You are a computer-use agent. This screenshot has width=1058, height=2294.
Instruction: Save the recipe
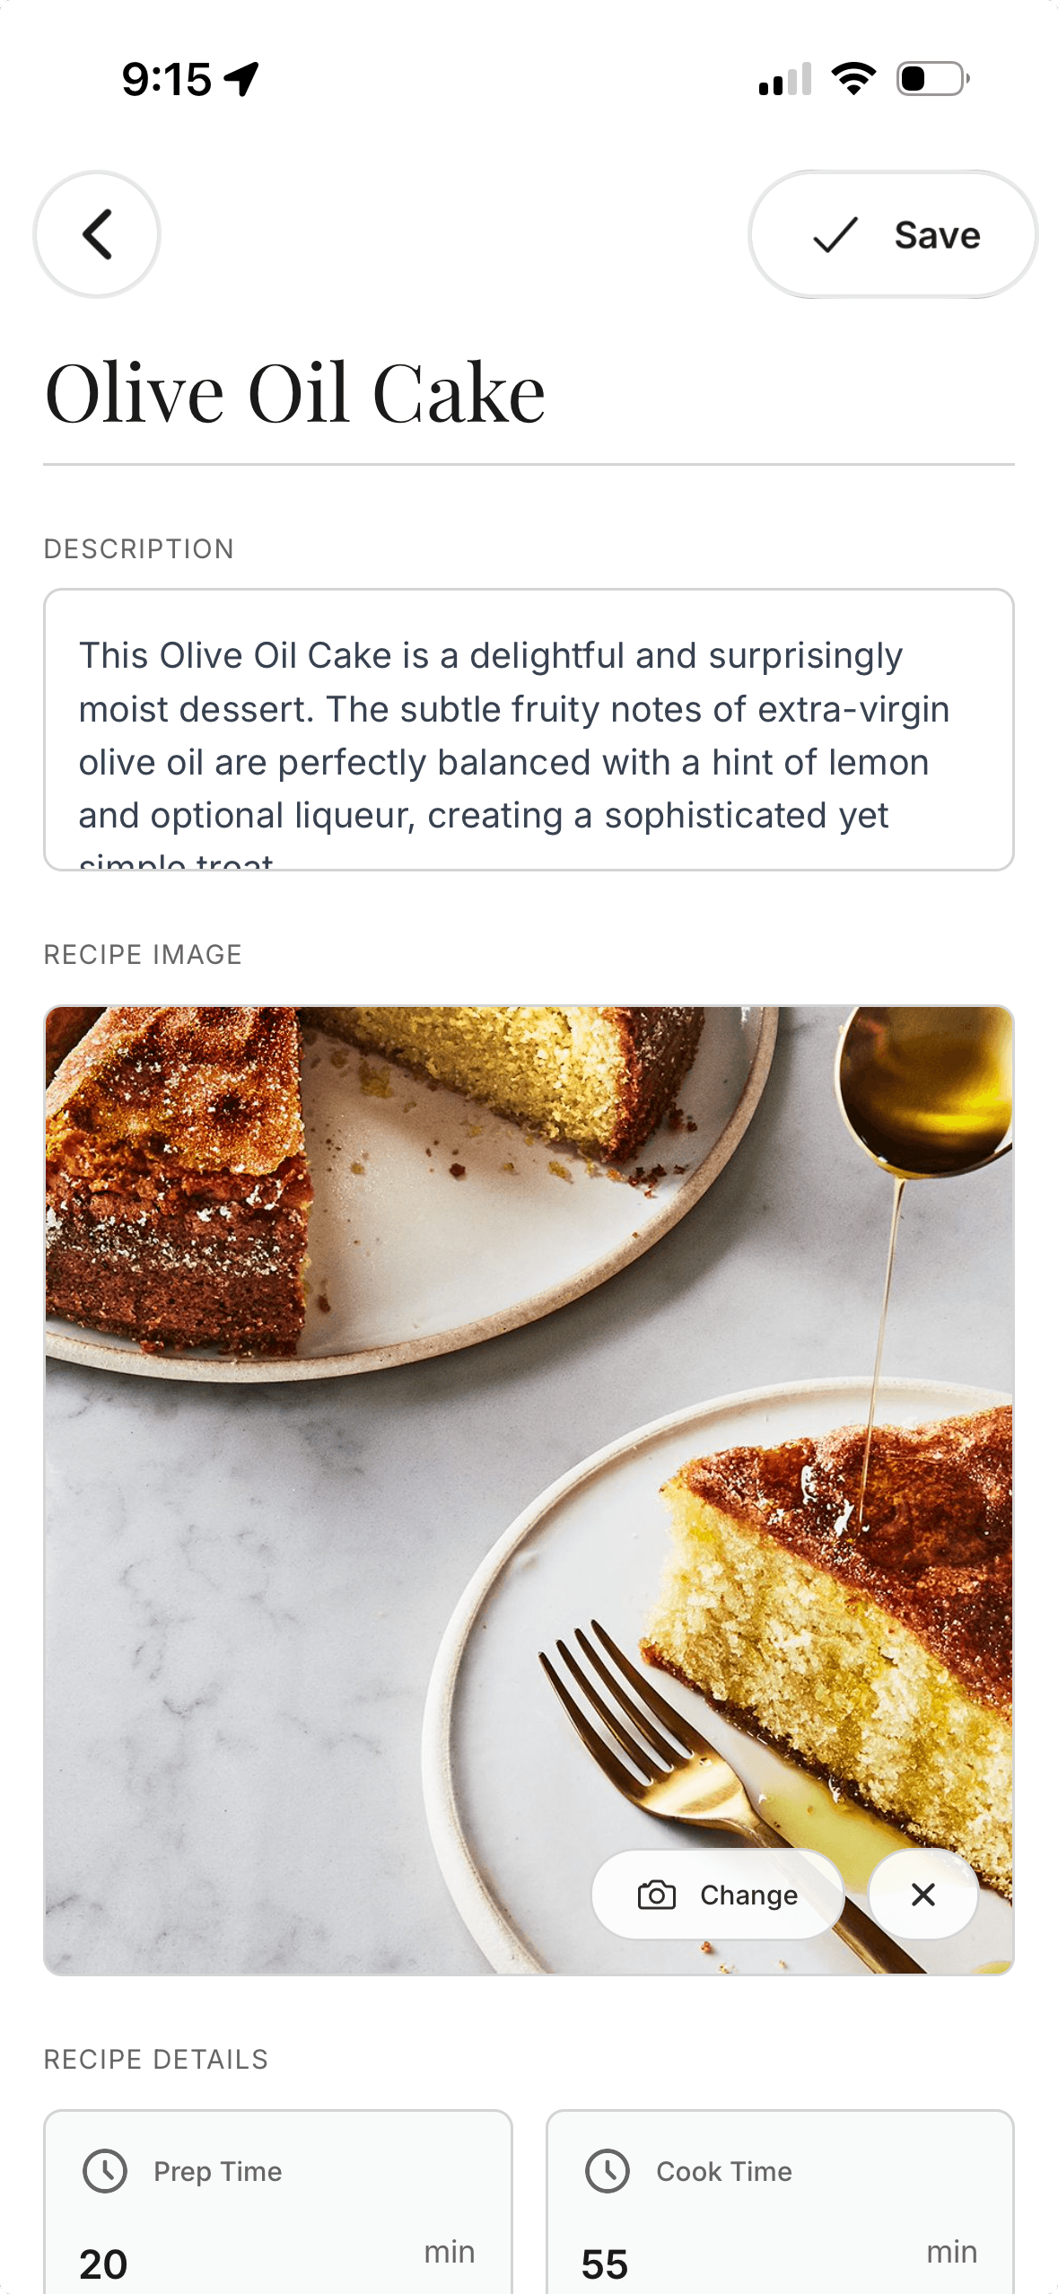892,234
